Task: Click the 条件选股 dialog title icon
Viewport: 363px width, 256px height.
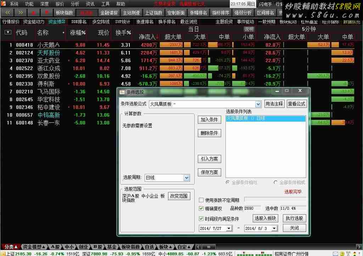Action: 122,92
